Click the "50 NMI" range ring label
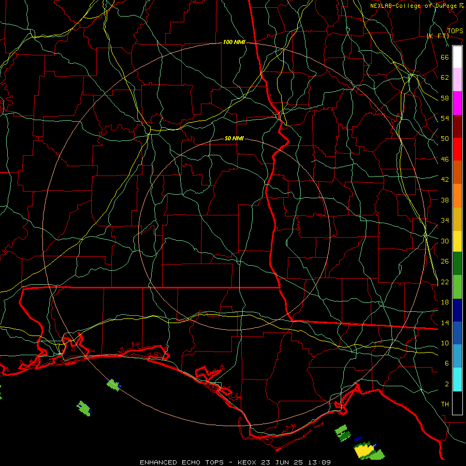 (x=234, y=138)
